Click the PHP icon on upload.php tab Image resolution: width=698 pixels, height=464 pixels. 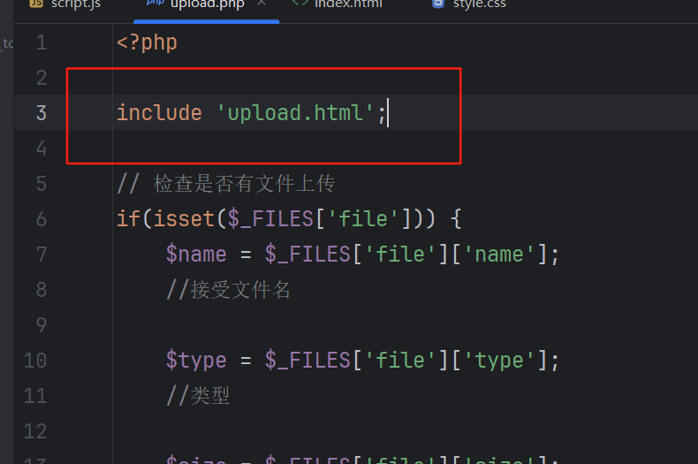156,3
